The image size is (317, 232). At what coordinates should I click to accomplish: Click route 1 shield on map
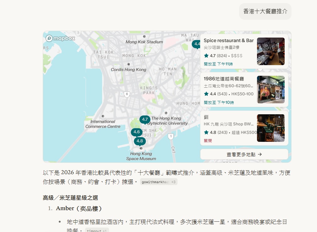[x=171, y=136]
